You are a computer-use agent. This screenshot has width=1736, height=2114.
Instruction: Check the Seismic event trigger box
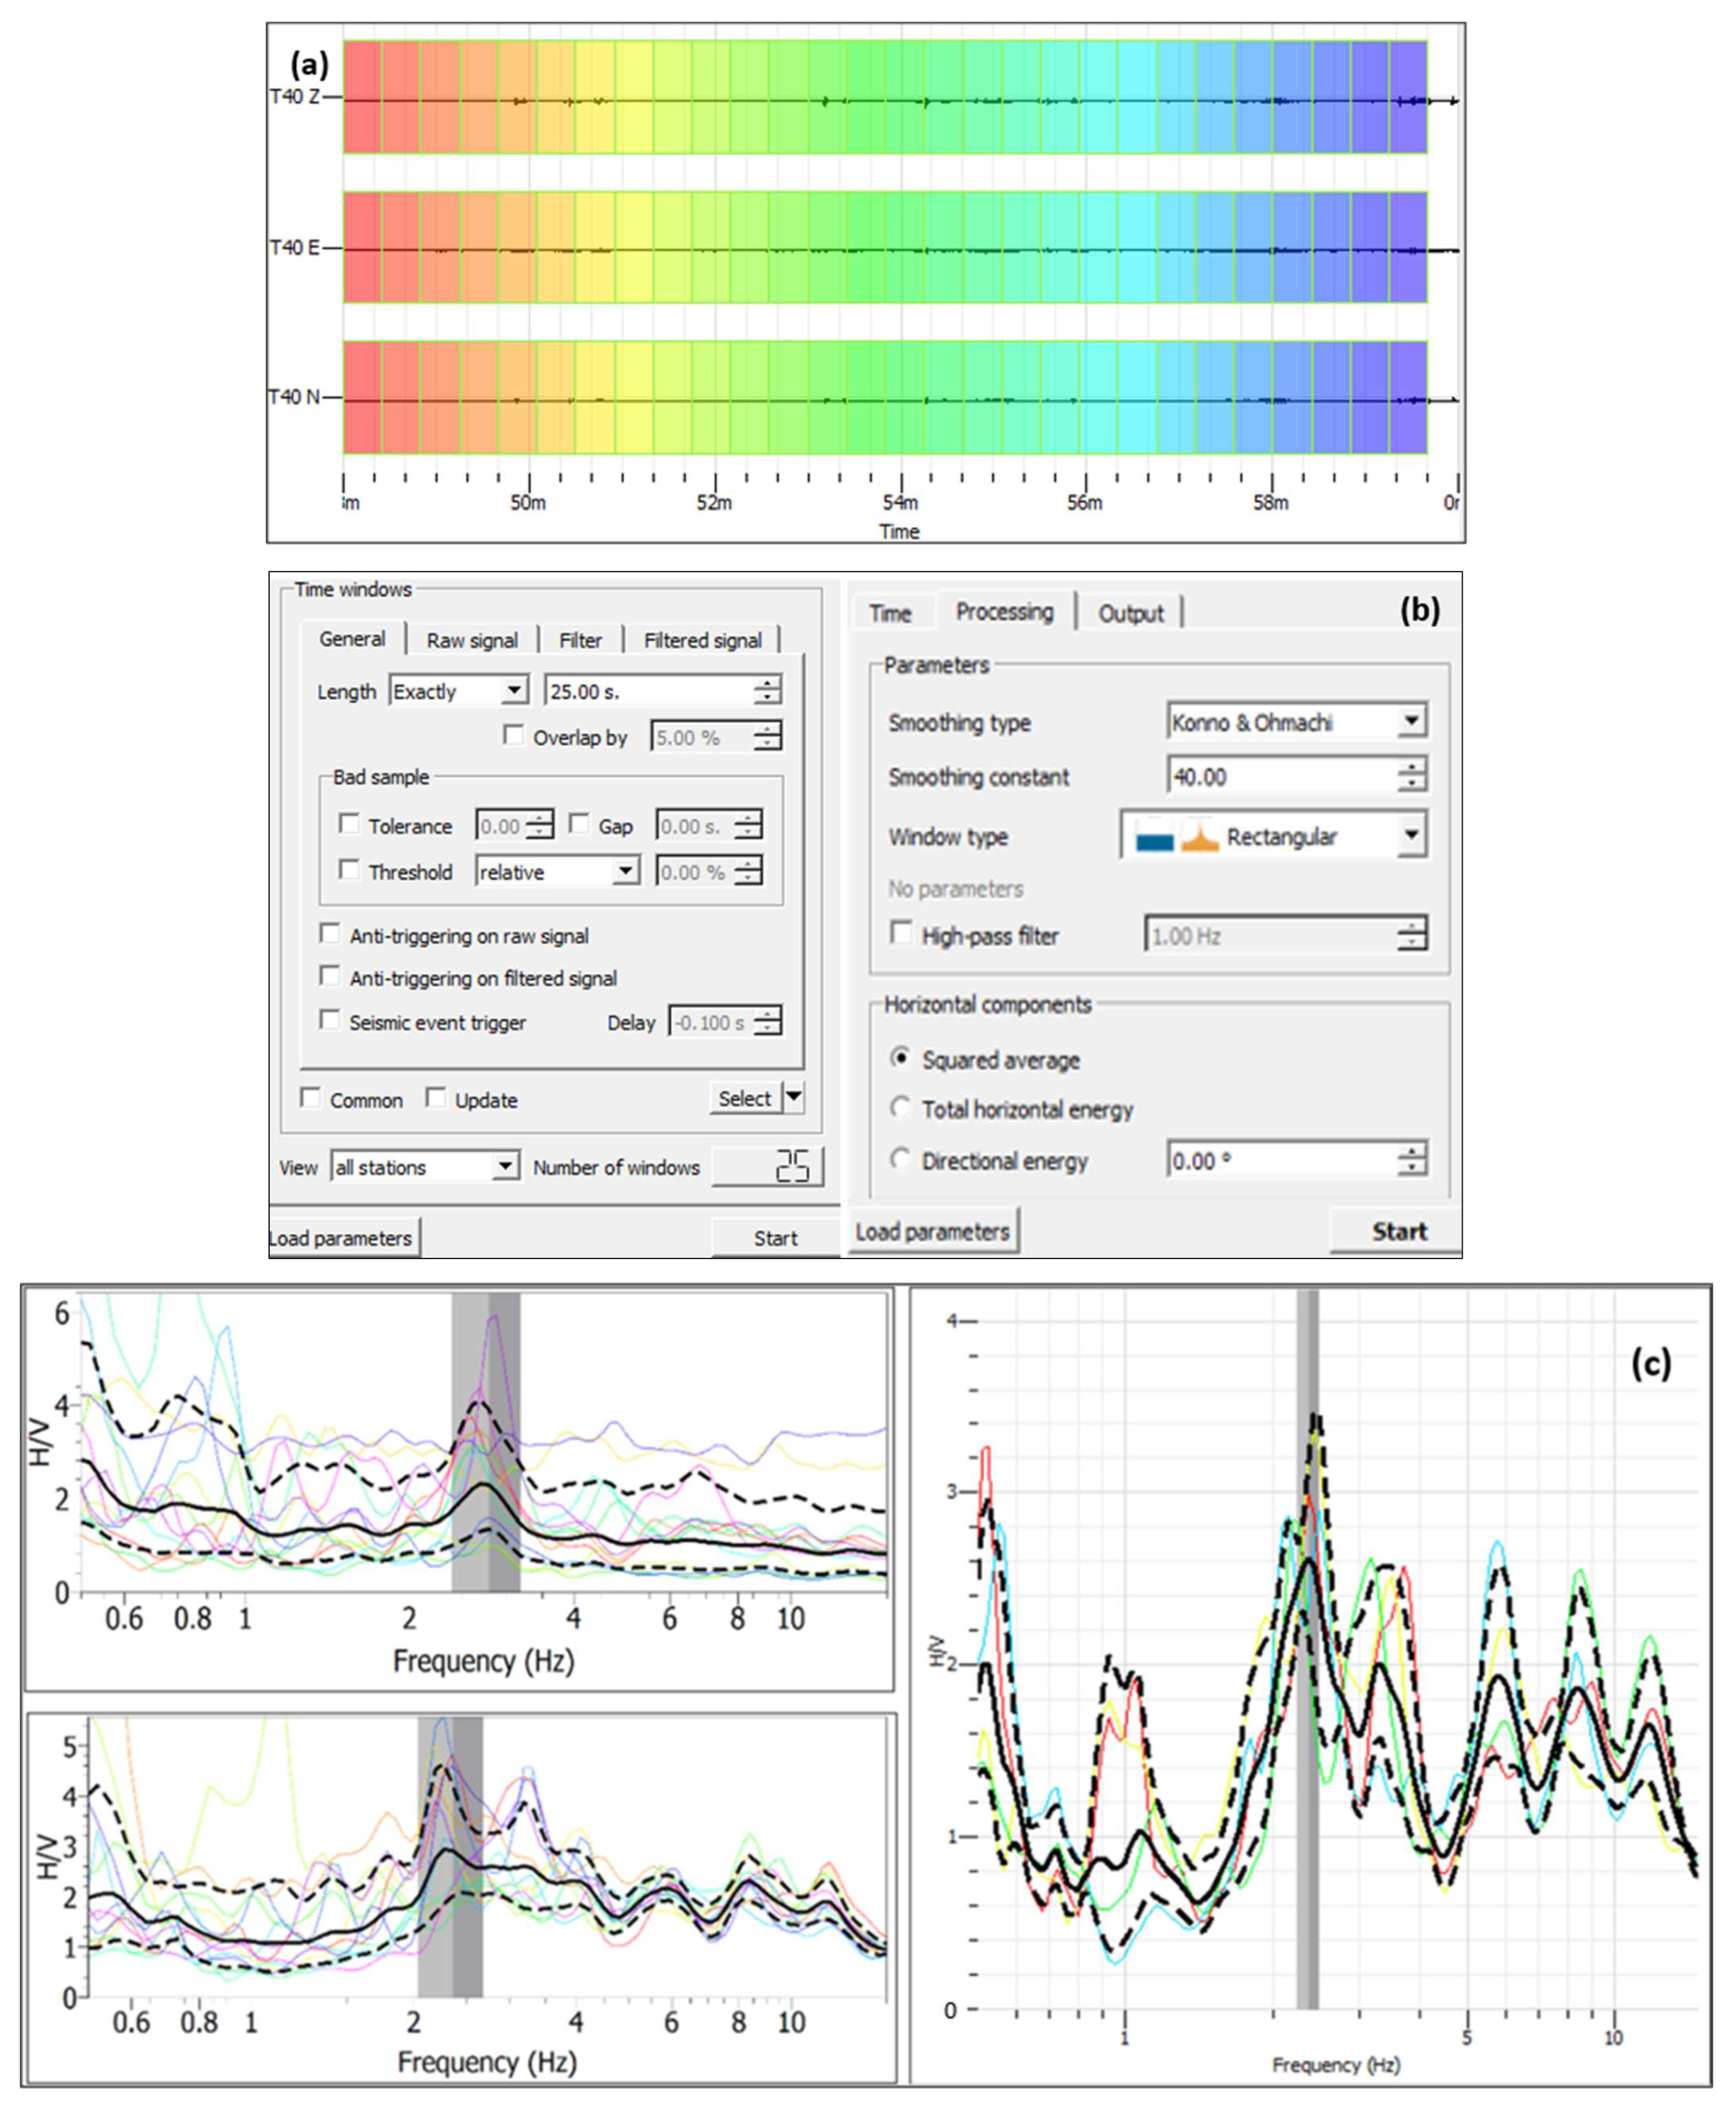tap(329, 1020)
